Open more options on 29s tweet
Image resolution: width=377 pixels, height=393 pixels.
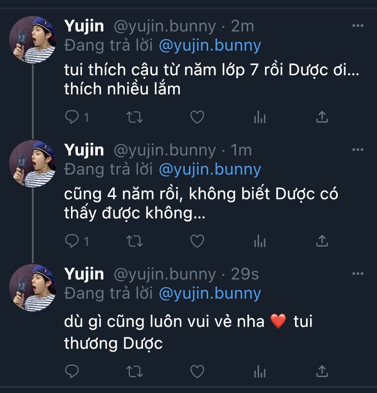click(358, 274)
